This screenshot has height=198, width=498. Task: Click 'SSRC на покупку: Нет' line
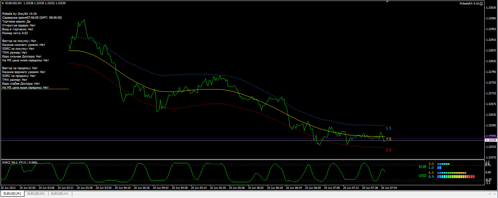click(x=18, y=48)
